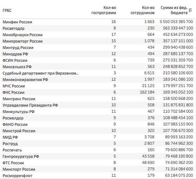The width and height of the screenshot is (196, 179).
Task: Click program count 15 for Минпромторг России
Action: (114, 41)
